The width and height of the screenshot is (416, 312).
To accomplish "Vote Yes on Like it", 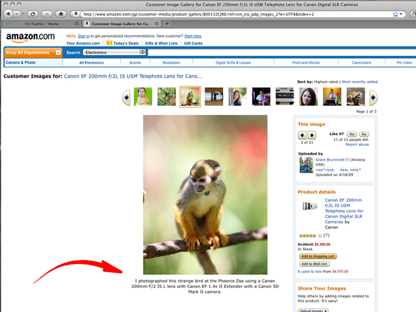I will 352,135.
